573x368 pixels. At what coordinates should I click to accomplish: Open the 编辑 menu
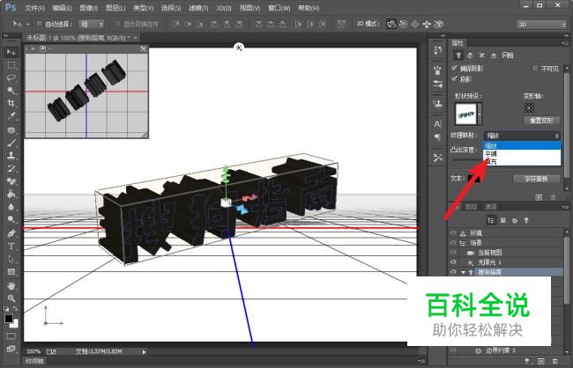click(62, 8)
